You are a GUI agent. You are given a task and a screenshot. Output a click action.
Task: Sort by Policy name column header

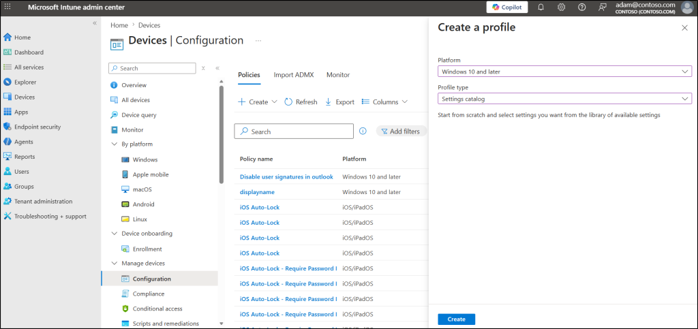pos(256,159)
